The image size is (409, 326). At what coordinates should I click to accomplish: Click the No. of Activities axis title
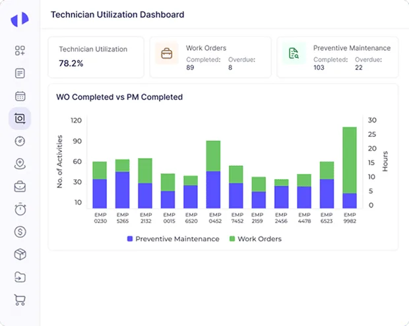60,161
